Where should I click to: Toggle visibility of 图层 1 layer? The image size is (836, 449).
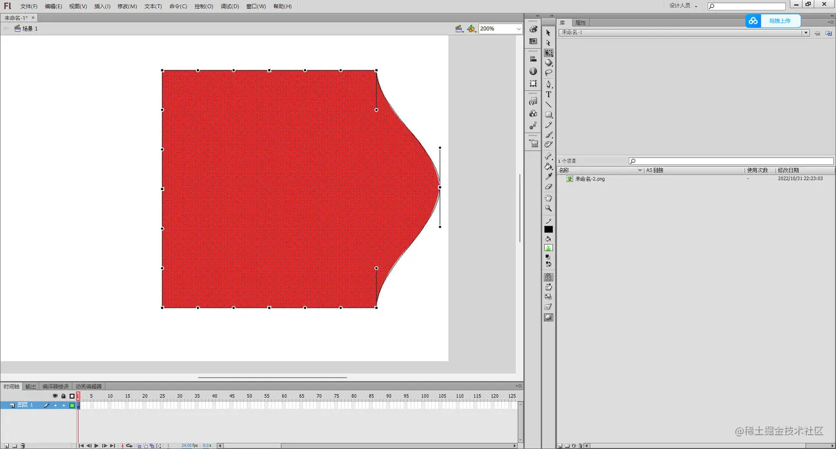click(55, 405)
